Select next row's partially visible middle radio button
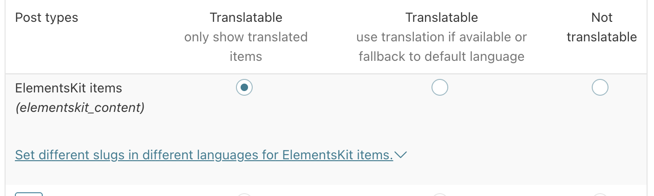The width and height of the screenshot is (654, 196). pyautogui.click(x=439, y=195)
